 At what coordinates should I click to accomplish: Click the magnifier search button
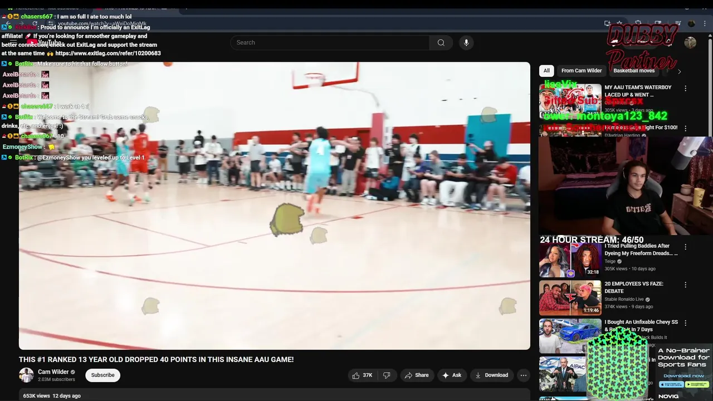tap(441, 42)
